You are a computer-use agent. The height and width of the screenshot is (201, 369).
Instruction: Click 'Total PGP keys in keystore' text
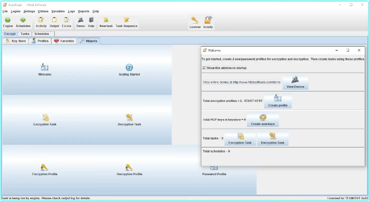pos(224,119)
